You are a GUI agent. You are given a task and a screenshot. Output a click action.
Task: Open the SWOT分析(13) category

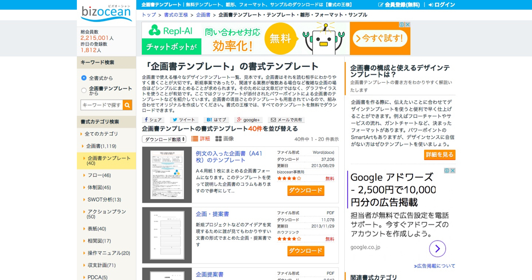[x=104, y=200]
